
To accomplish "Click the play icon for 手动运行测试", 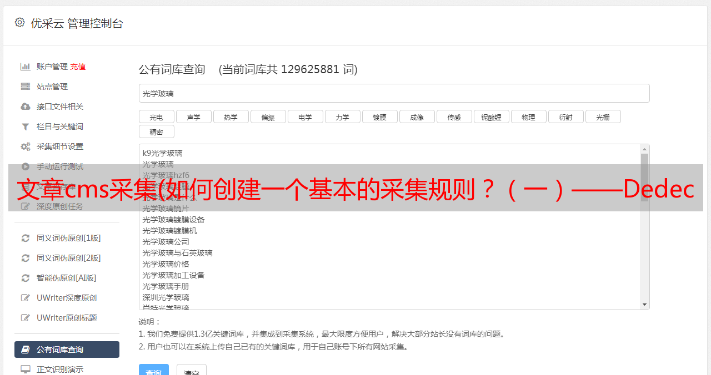I will (26, 166).
